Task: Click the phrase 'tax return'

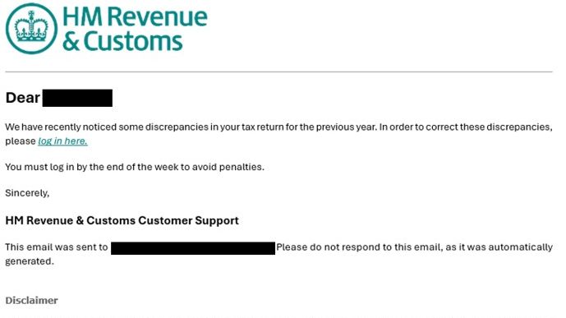Action: pyautogui.click(x=263, y=127)
